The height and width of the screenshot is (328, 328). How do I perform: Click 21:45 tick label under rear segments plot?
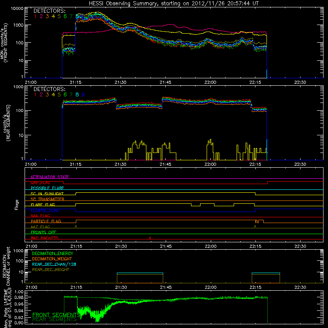click(166, 164)
